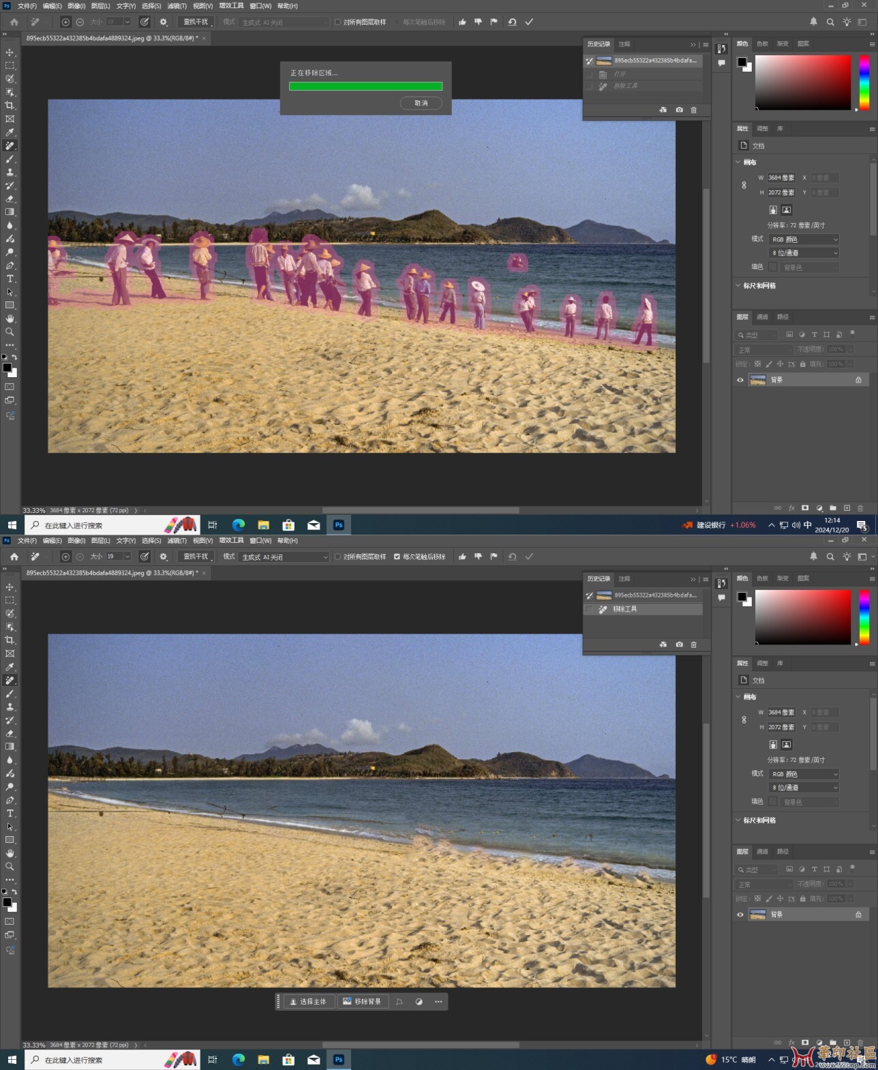The height and width of the screenshot is (1070, 878).
Task: Uncheck 每次笔触后移除 checkbox in lower options bar
Action: tap(397, 556)
